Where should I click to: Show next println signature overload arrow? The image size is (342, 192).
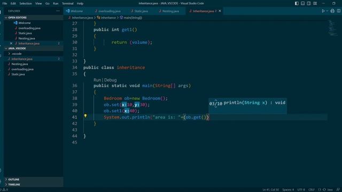pyautogui.click(x=216, y=107)
